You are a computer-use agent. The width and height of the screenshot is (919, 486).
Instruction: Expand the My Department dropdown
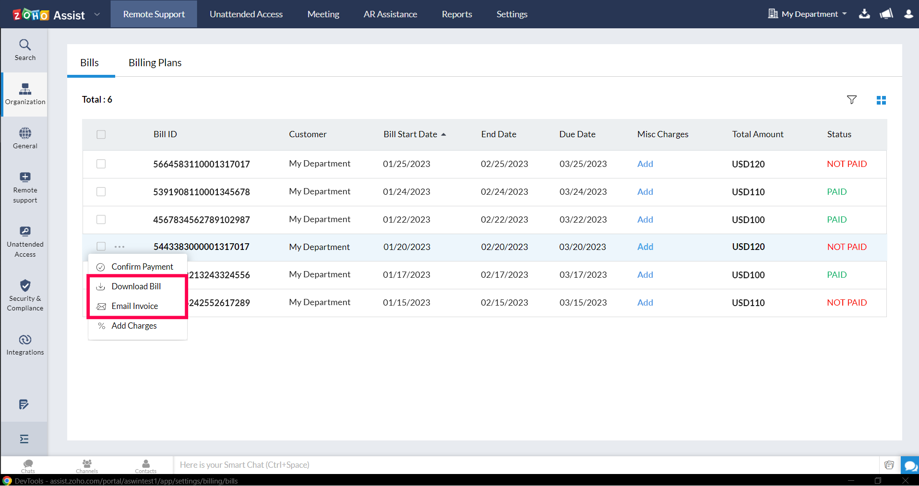click(x=808, y=14)
